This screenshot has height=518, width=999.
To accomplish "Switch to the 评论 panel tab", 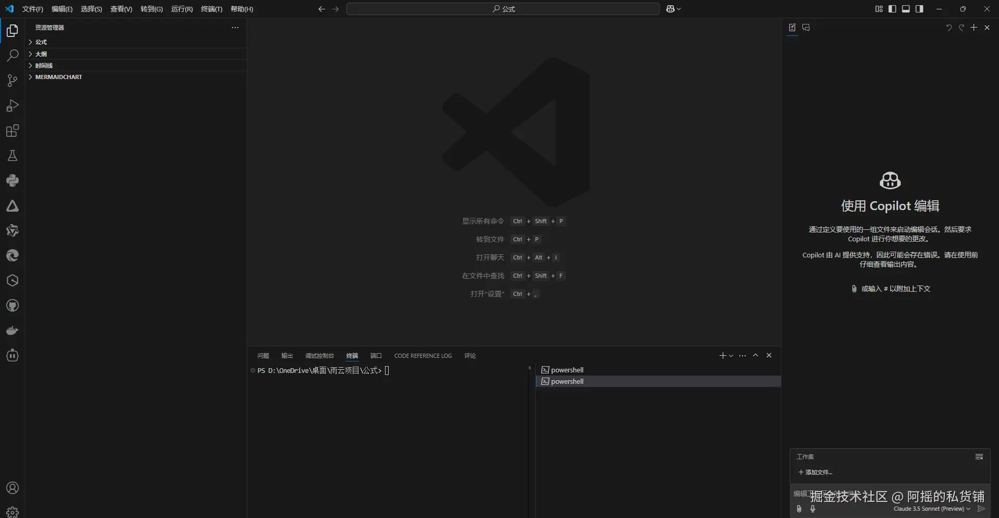I will (470, 356).
